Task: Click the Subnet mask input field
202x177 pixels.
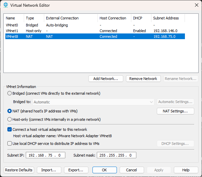Action: click(x=117, y=155)
